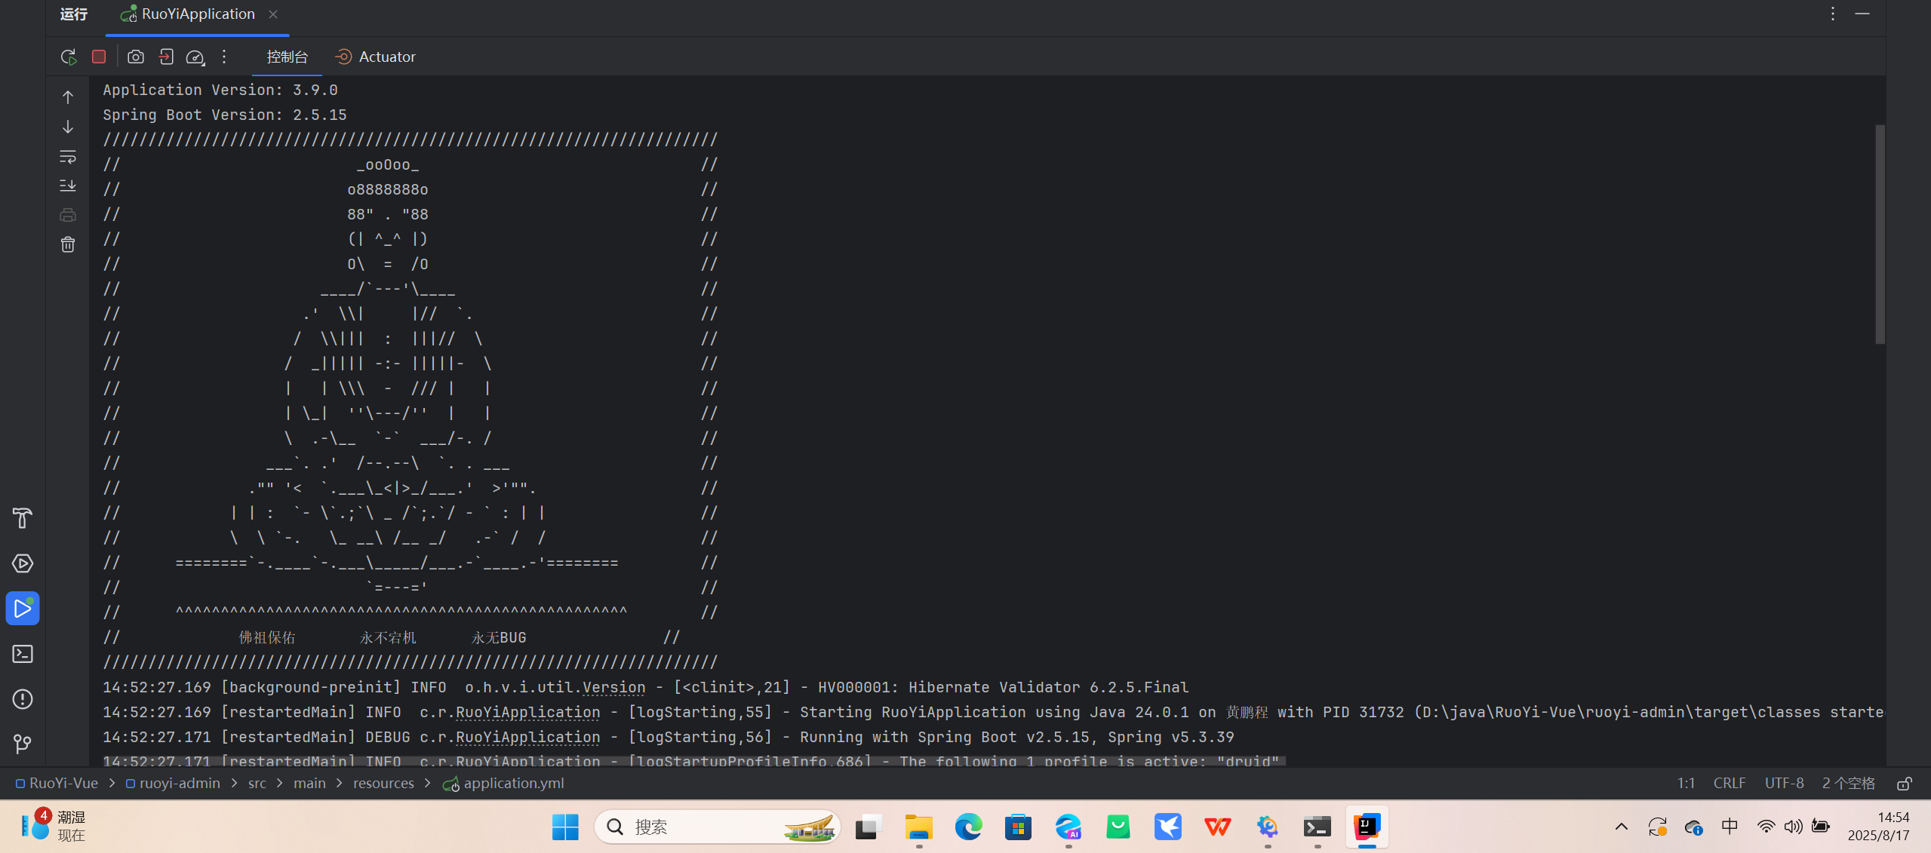
Task: Click the Application Version: 3.9.0 line
Action: pos(220,90)
